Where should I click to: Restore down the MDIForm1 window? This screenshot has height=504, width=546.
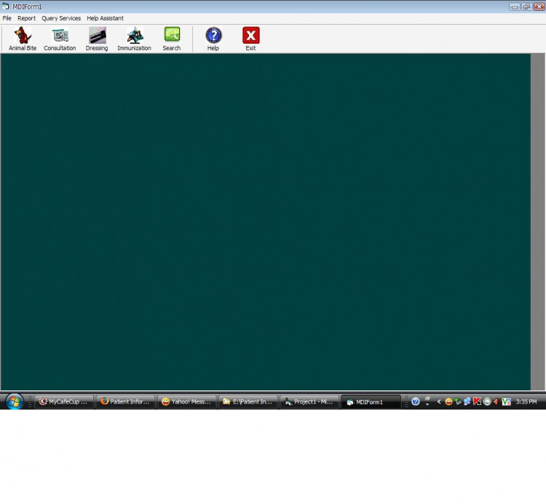526,7
